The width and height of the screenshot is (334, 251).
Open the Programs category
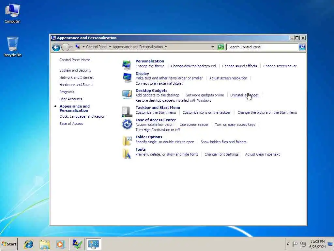67,92
